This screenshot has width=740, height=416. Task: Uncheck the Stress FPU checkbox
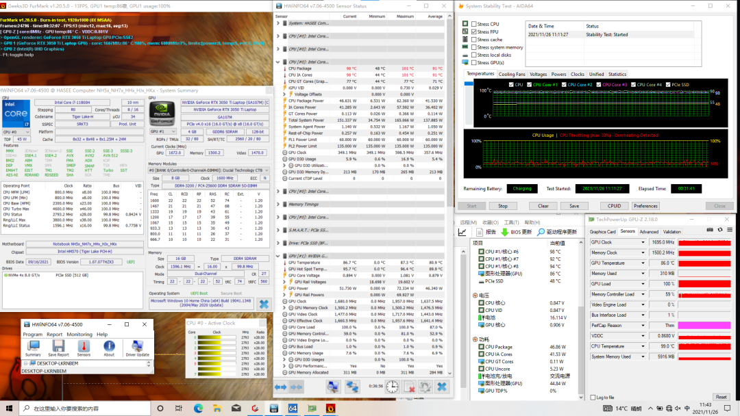[x=475, y=32]
